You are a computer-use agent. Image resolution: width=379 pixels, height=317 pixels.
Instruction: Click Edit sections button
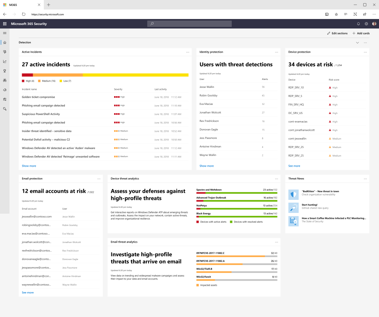coord(338,33)
